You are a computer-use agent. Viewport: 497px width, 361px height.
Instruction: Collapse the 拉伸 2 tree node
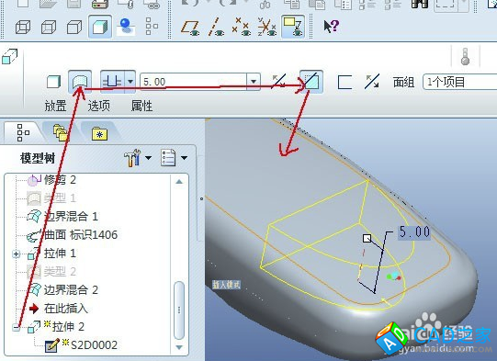17,327
